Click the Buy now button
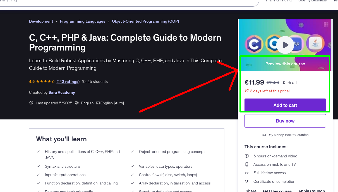Viewport: 338px width, 192px height. (x=285, y=121)
